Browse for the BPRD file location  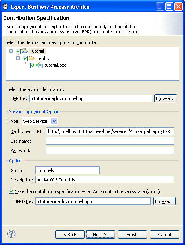164,201
